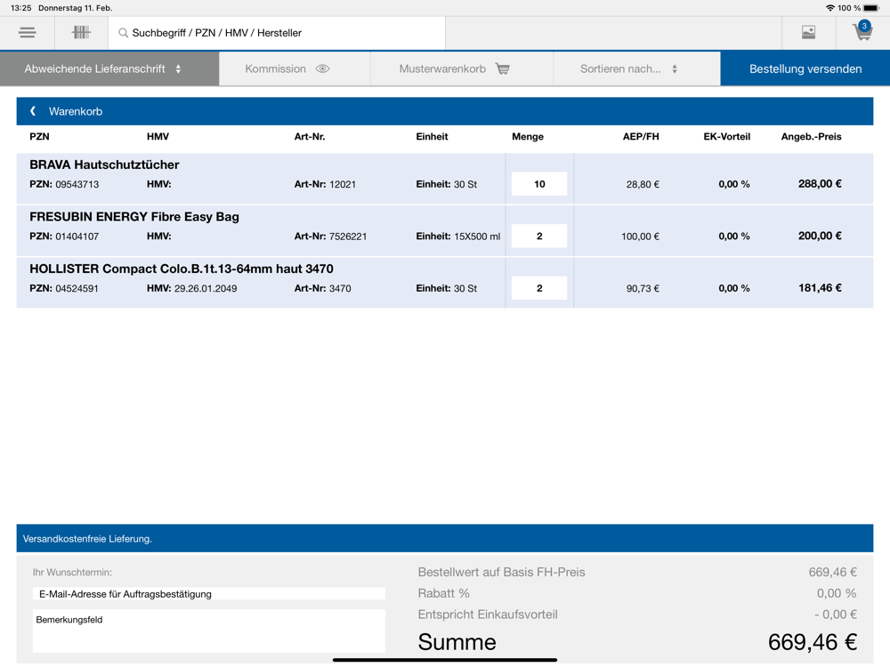
Task: Click the E-Mail-Adresse für Auftragsbestätigung field
Action: pyautogui.click(x=209, y=594)
